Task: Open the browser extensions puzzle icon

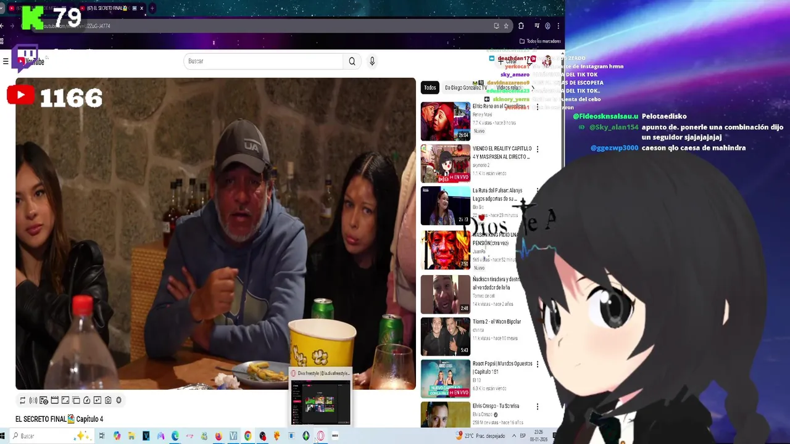Action: 521,26
